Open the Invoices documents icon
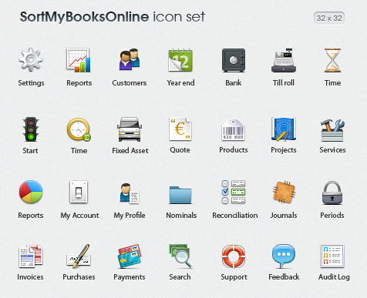This screenshot has width=367, height=298. [x=31, y=256]
